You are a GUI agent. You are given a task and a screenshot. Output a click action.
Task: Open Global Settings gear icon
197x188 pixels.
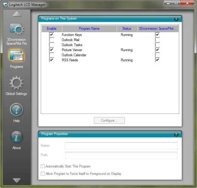point(17,83)
